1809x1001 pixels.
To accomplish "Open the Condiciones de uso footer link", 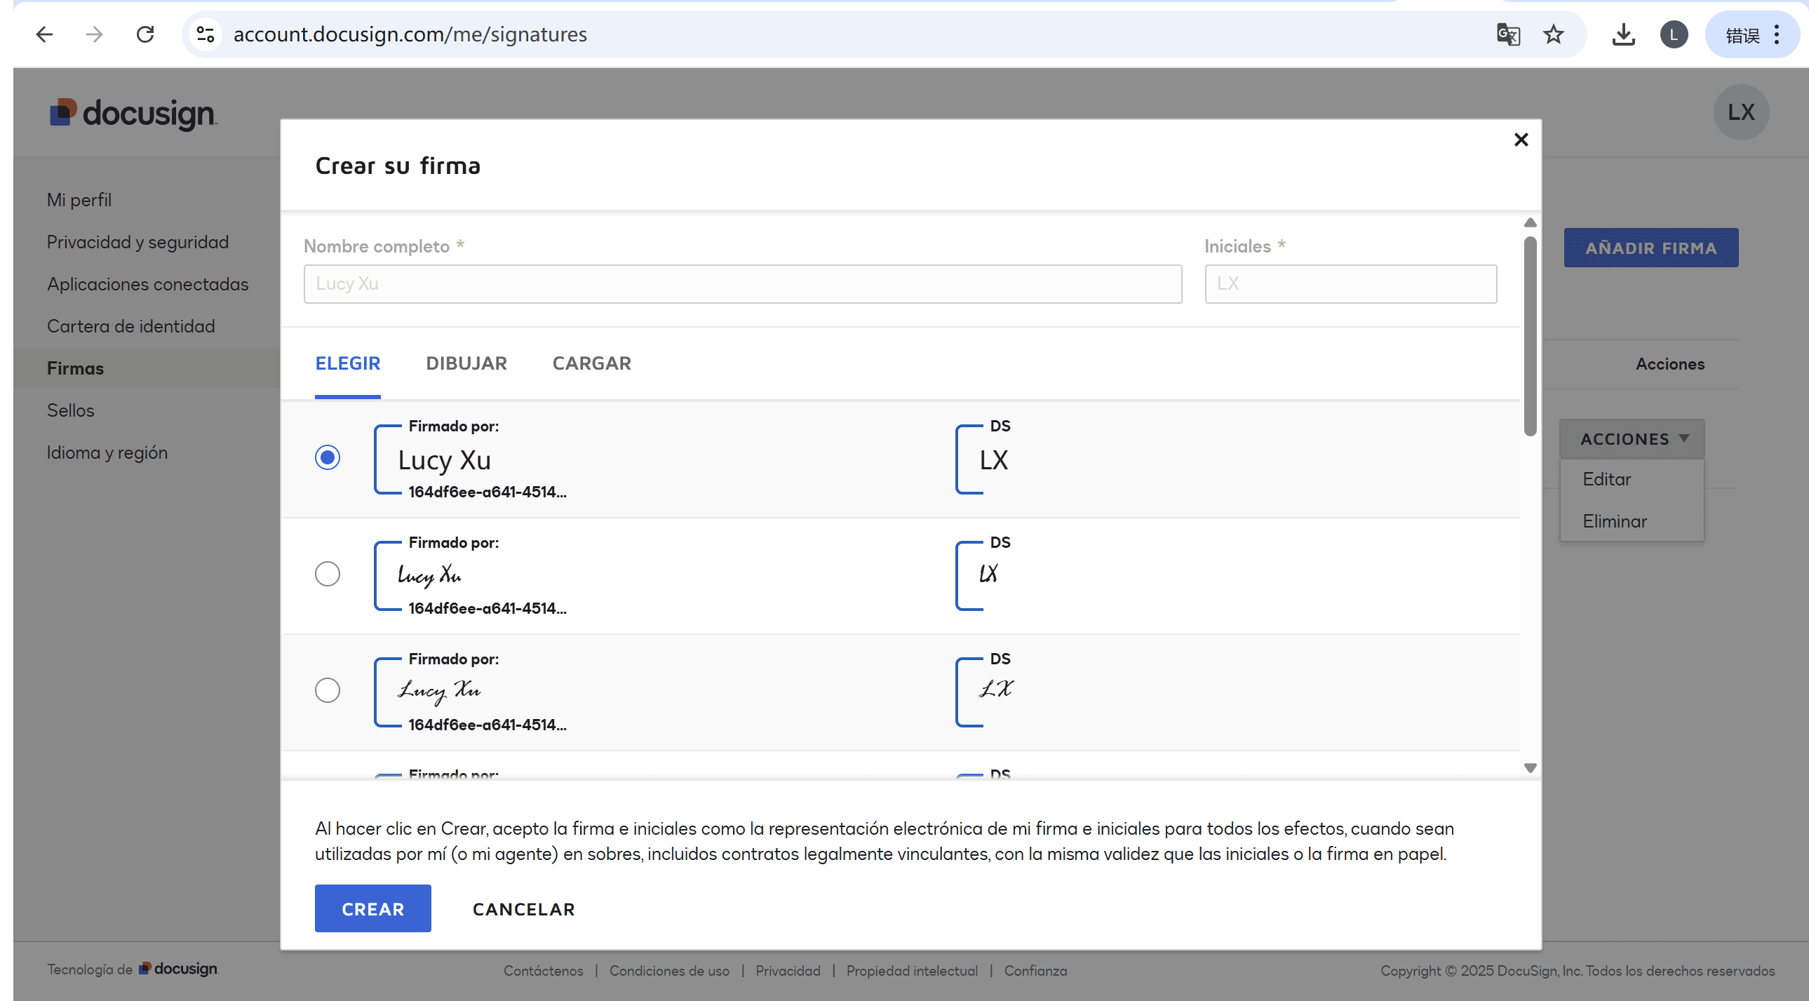I will 669,971.
